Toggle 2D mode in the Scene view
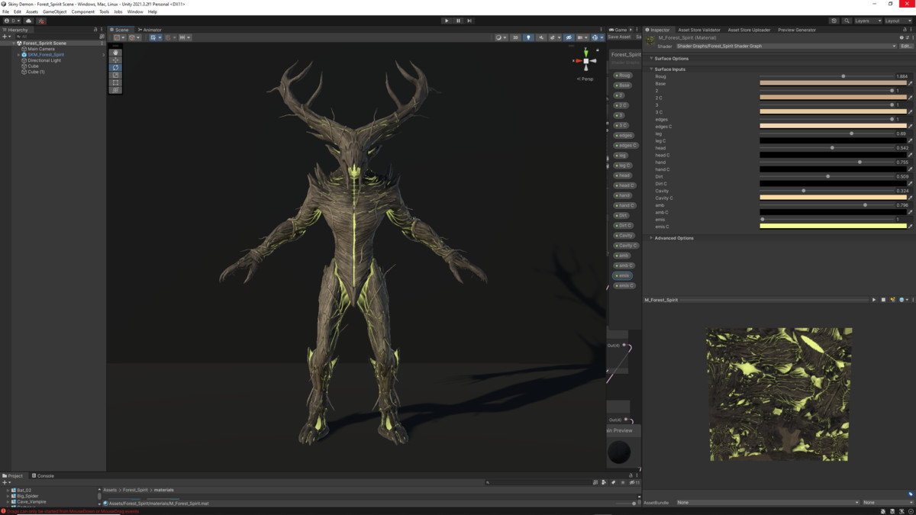Viewport: 916px width, 515px height. pos(515,37)
